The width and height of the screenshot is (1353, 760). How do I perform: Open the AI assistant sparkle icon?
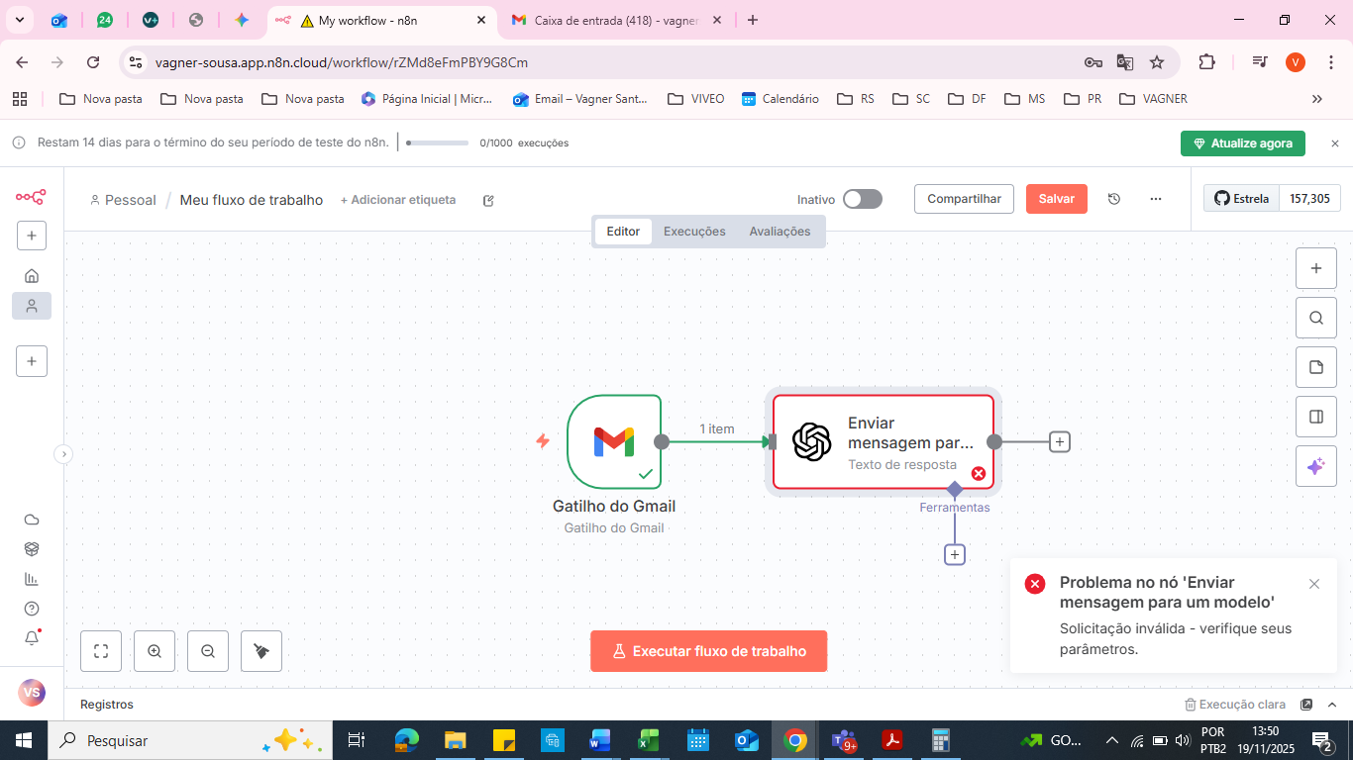[1316, 466]
